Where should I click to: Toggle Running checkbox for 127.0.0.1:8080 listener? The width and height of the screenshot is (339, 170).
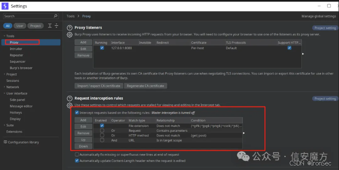(x=102, y=48)
